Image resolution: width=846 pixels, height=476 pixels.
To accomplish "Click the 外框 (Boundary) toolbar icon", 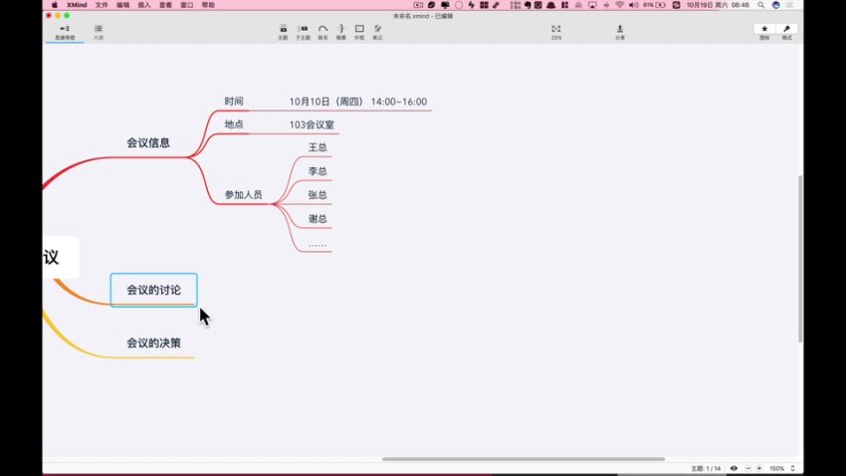I will pos(359,30).
